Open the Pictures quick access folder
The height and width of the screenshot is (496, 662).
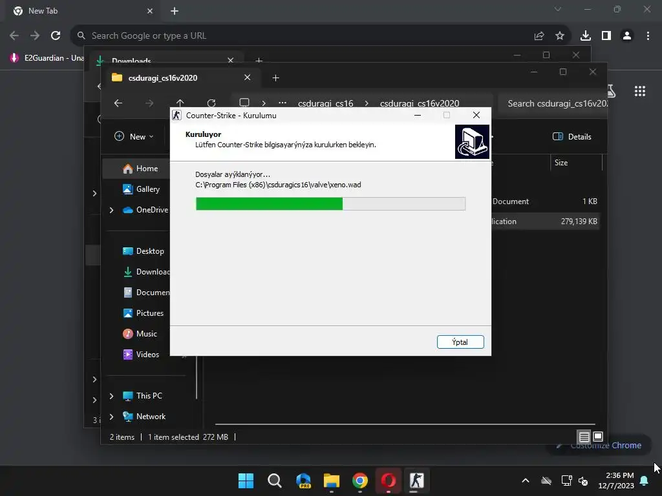pos(143,313)
